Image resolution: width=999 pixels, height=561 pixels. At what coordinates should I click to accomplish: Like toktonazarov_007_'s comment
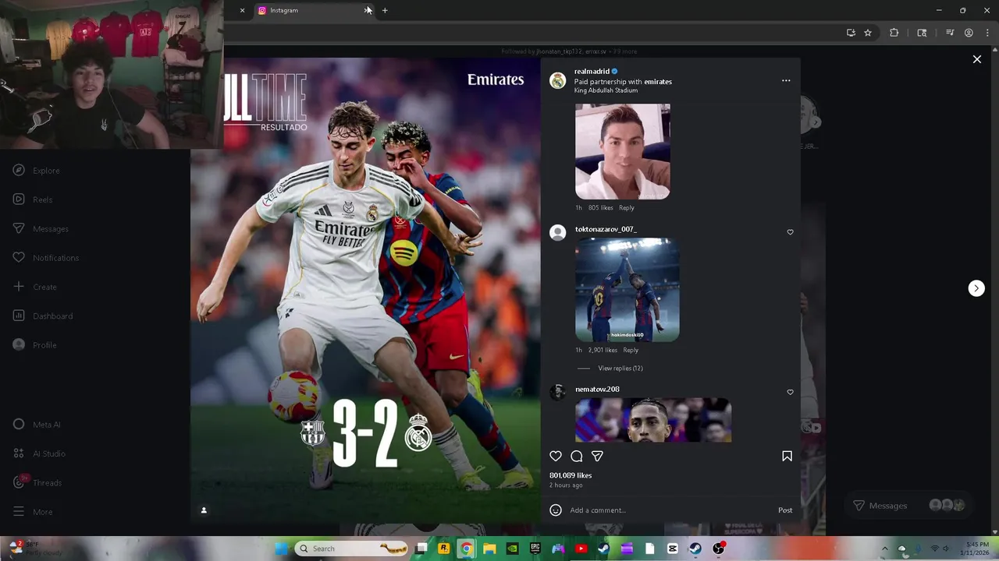tap(790, 232)
